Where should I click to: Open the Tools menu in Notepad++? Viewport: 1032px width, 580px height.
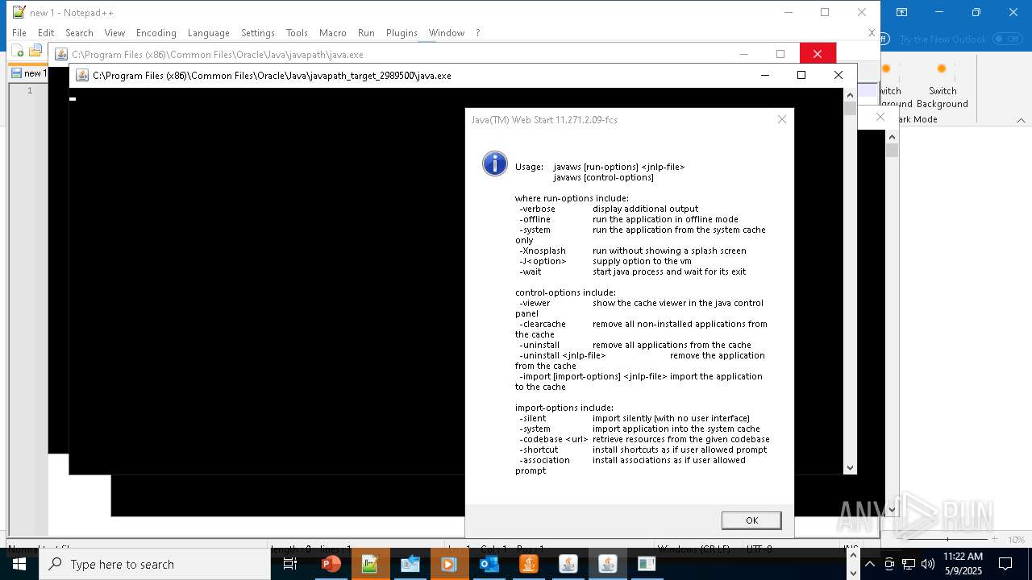point(297,33)
